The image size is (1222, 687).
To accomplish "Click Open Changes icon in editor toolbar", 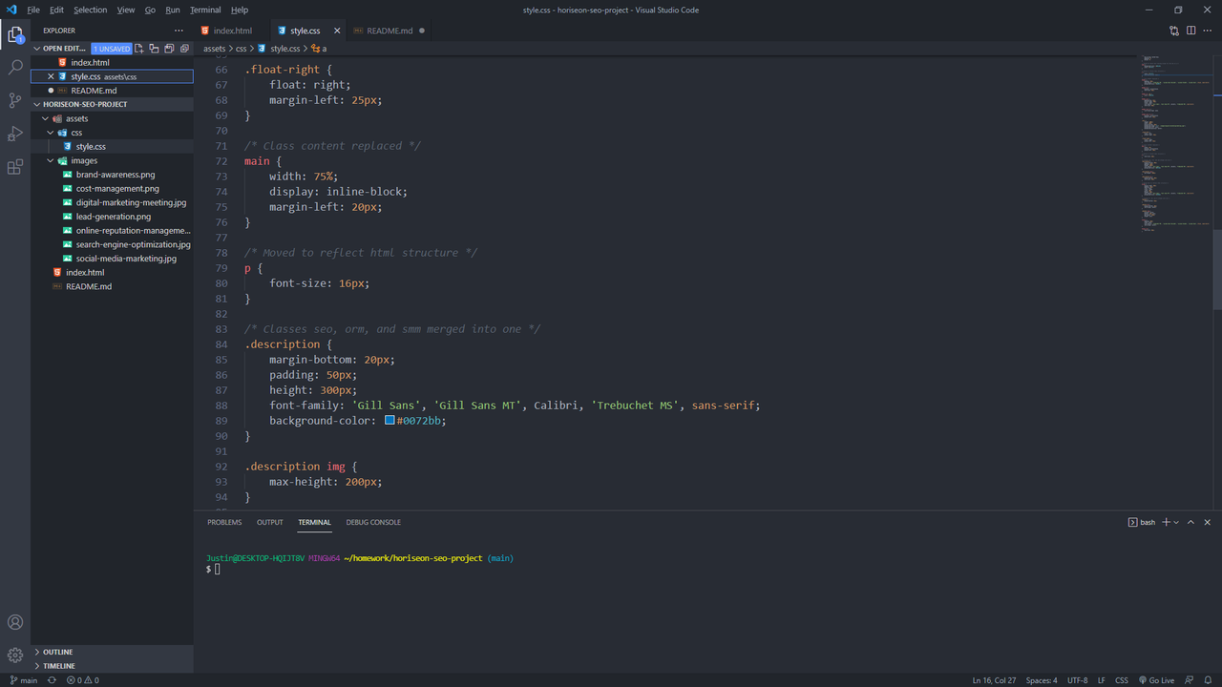I will coord(1174,31).
